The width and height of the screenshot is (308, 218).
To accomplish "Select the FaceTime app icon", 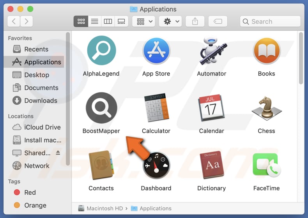I will tap(267, 165).
